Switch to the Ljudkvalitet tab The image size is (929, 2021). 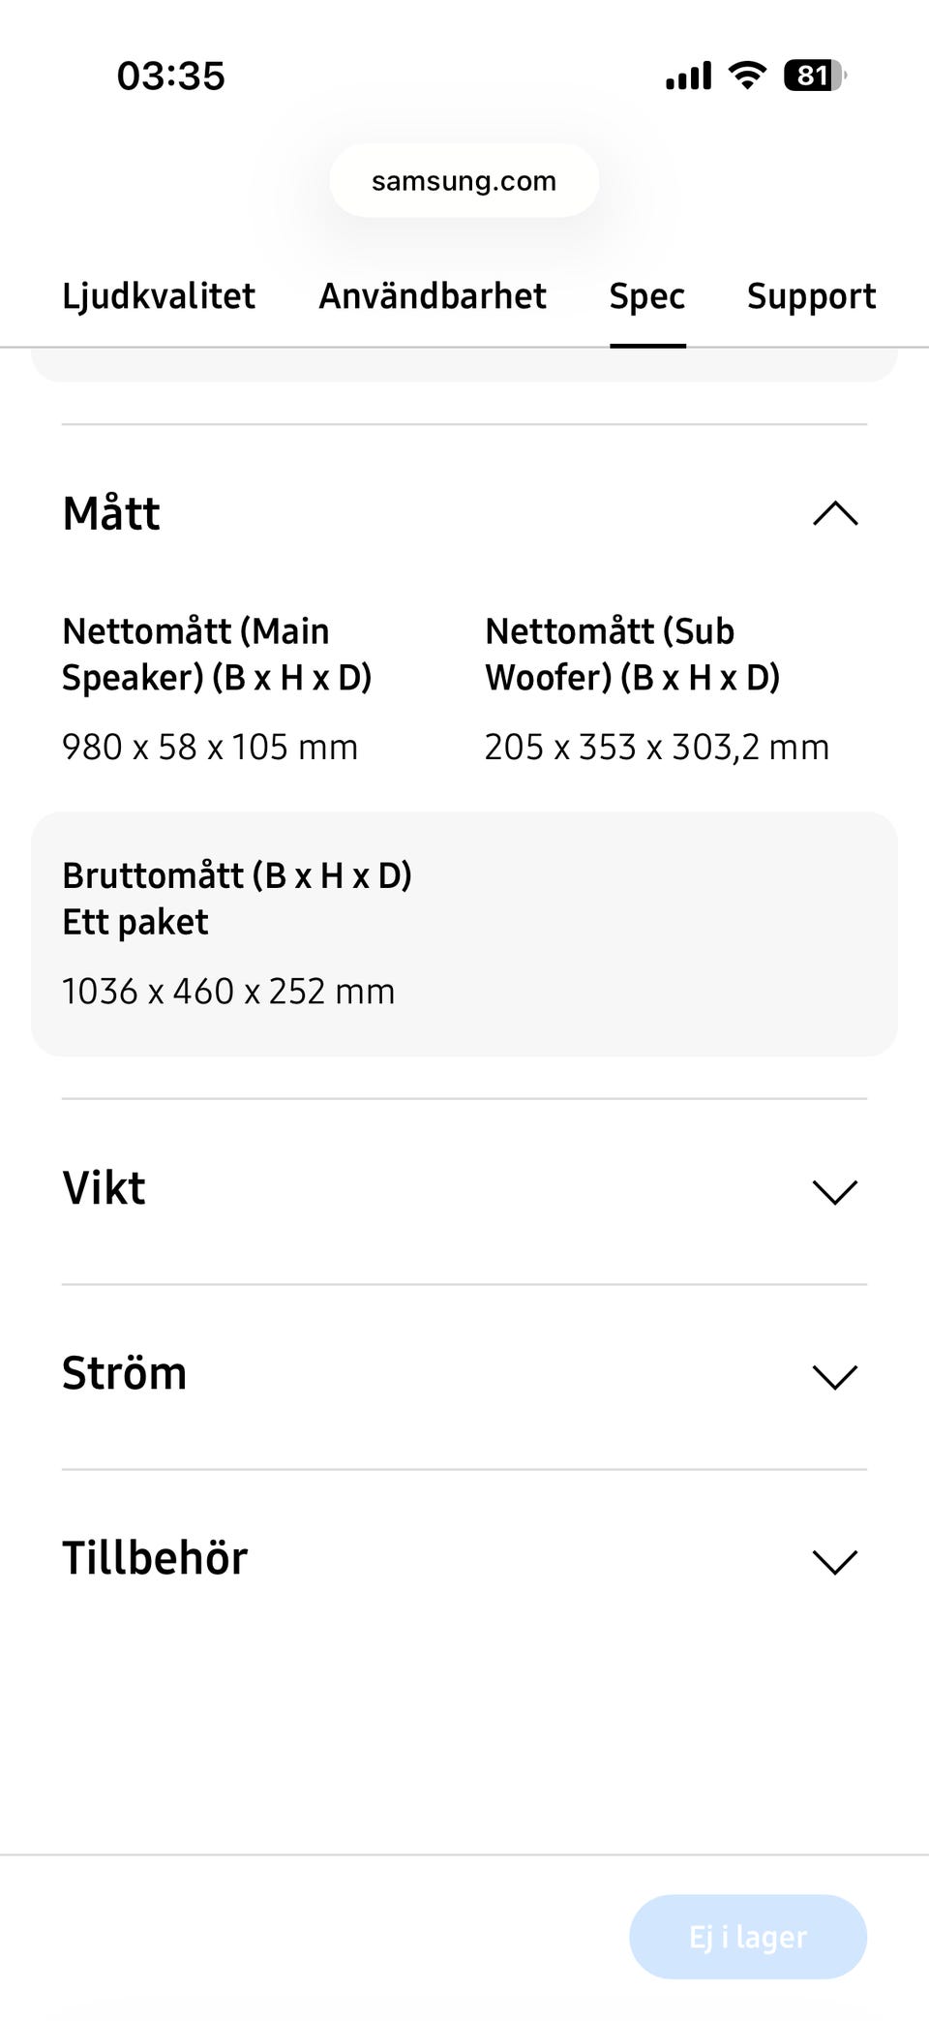tap(159, 296)
